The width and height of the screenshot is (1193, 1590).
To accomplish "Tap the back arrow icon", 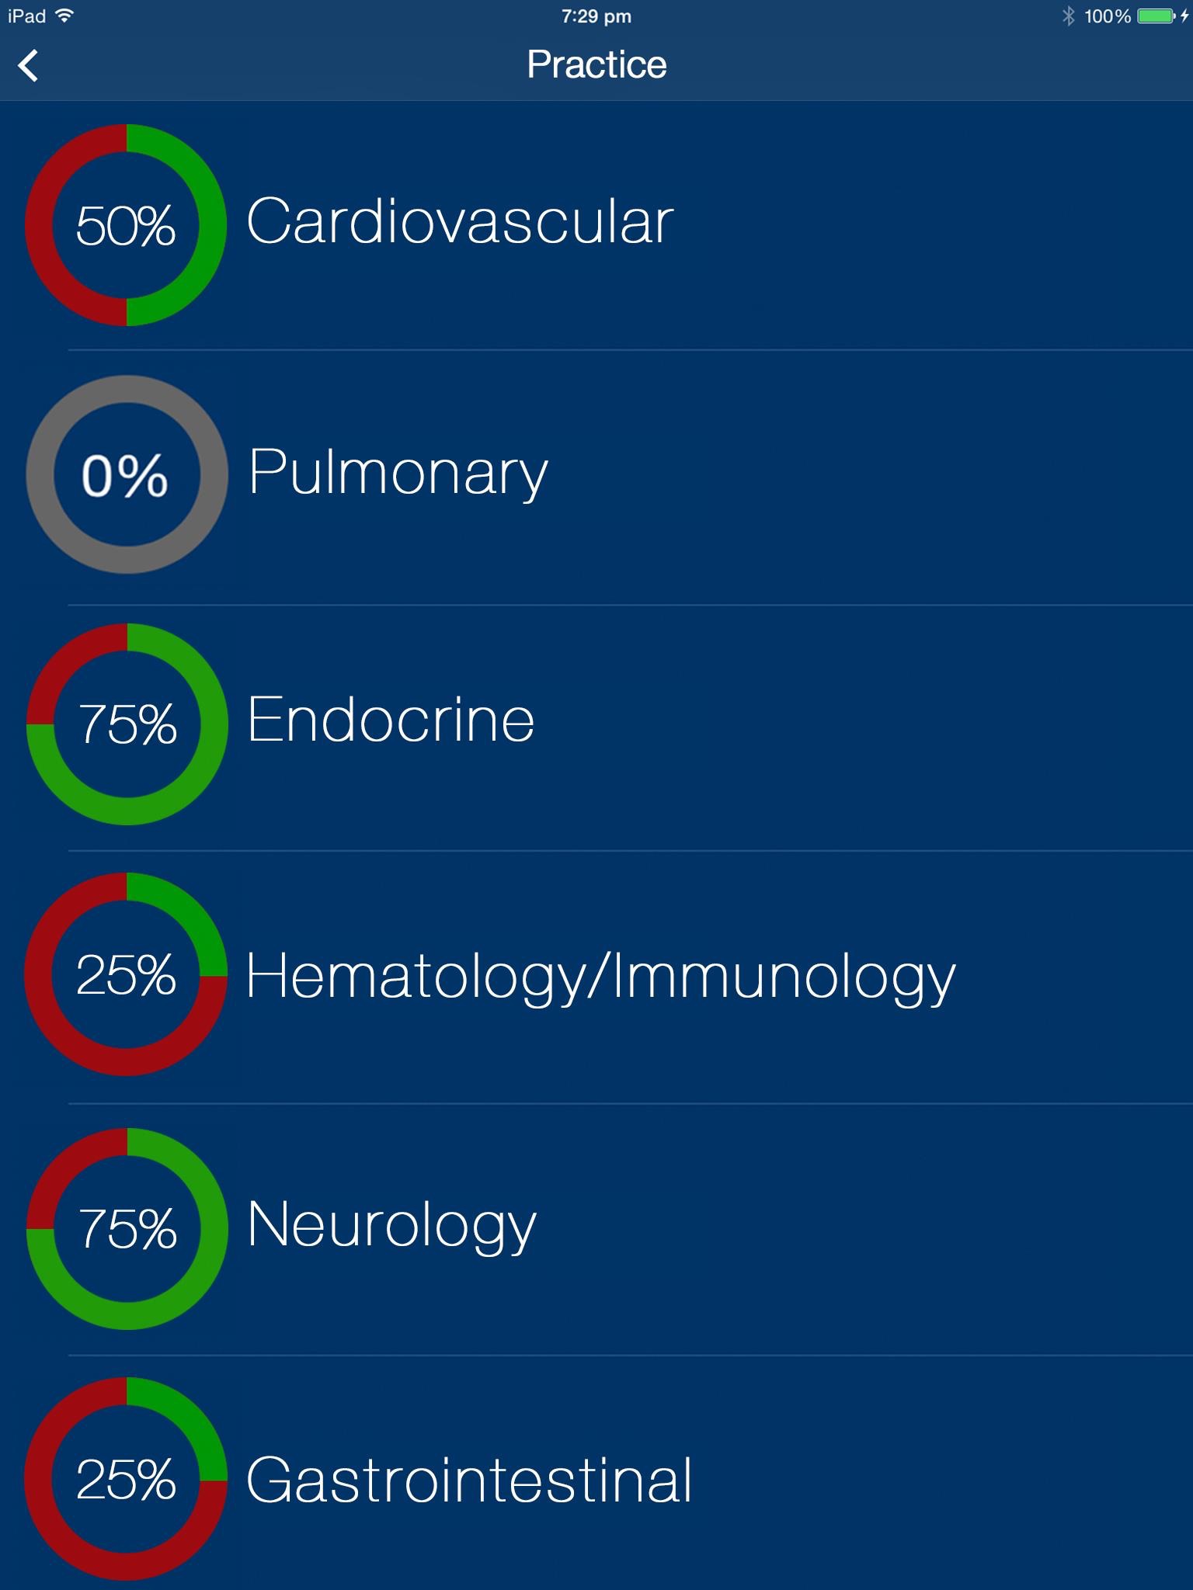I will (x=29, y=65).
